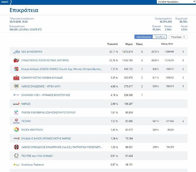This screenshot has width=196, height=172.
Task: Click the Πολίτες του Ηλία Ψηνάκη wreath logo
Action: pyautogui.click(x=17, y=156)
